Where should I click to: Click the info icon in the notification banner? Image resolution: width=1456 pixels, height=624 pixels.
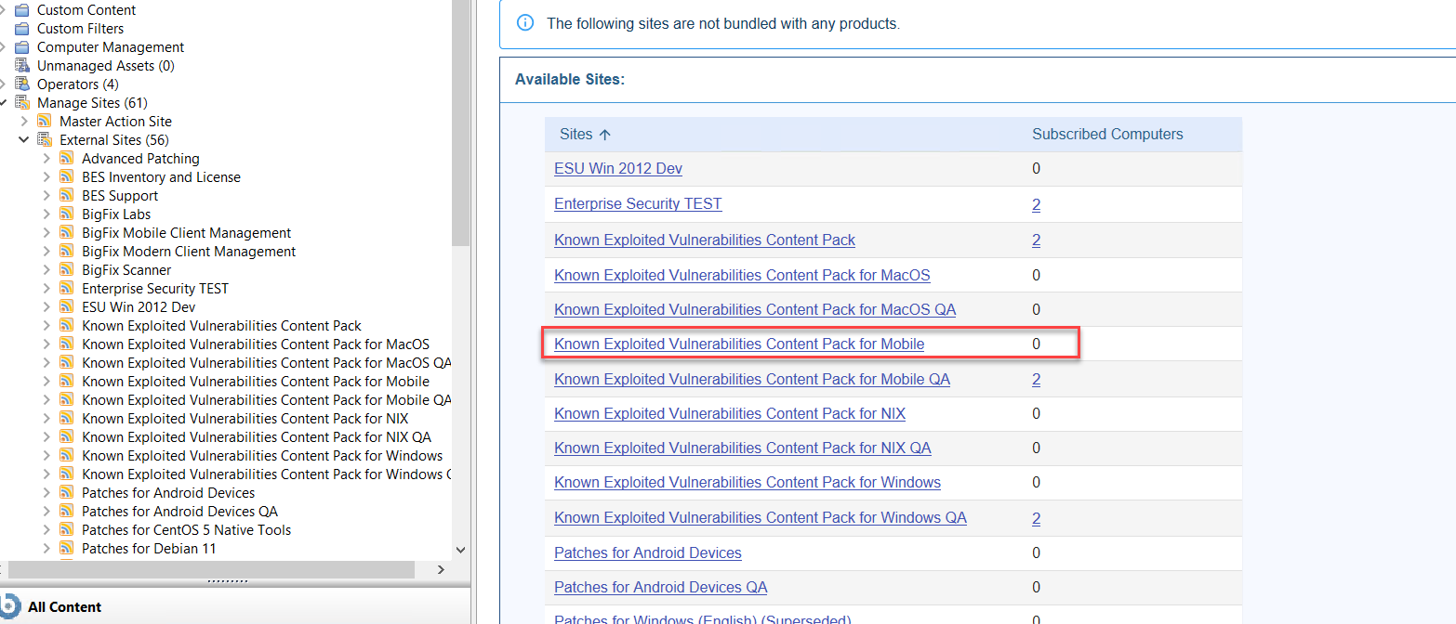pyautogui.click(x=525, y=22)
